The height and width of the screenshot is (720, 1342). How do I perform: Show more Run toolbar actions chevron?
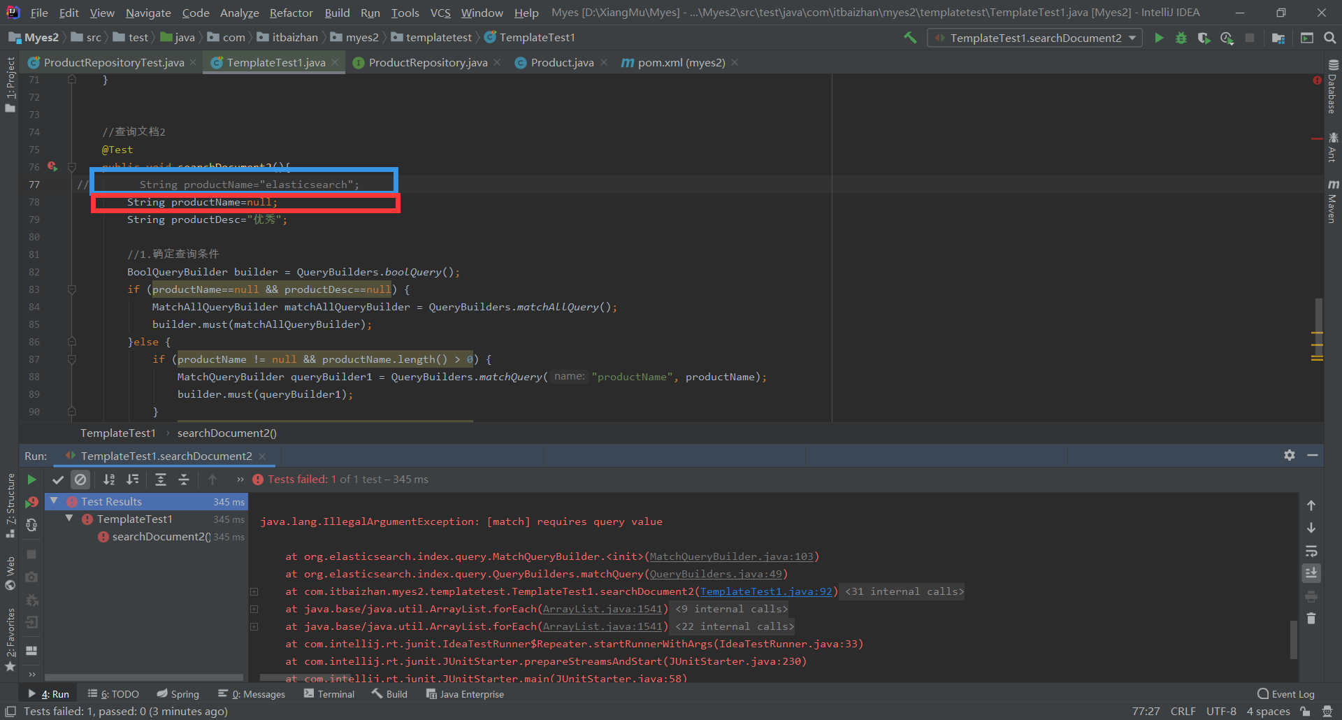240,480
